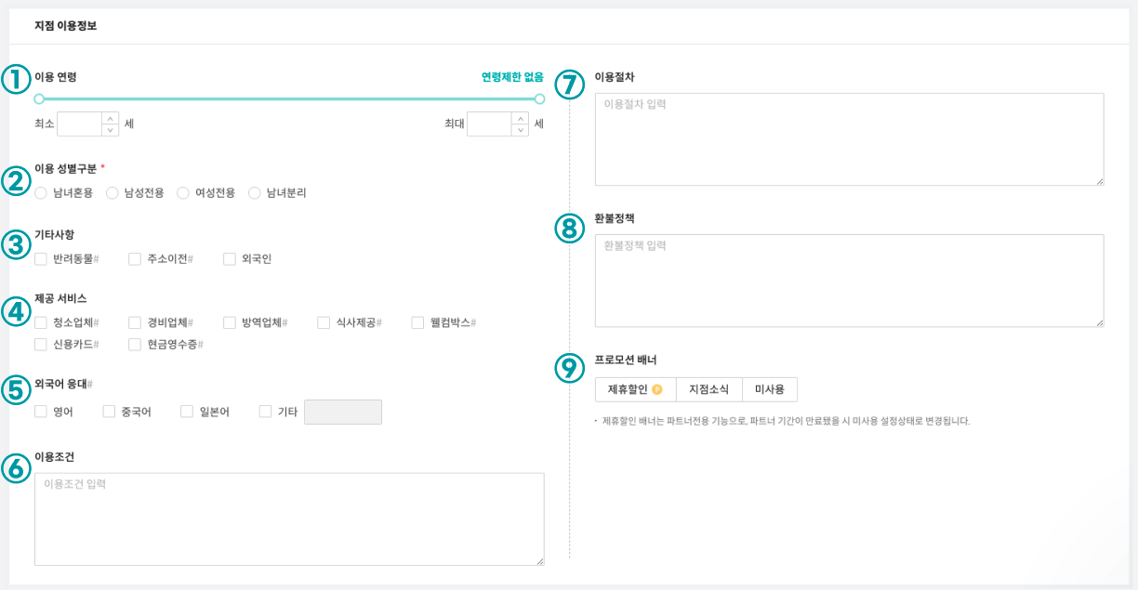Tick the 청소업체 service checkbox

(41, 322)
